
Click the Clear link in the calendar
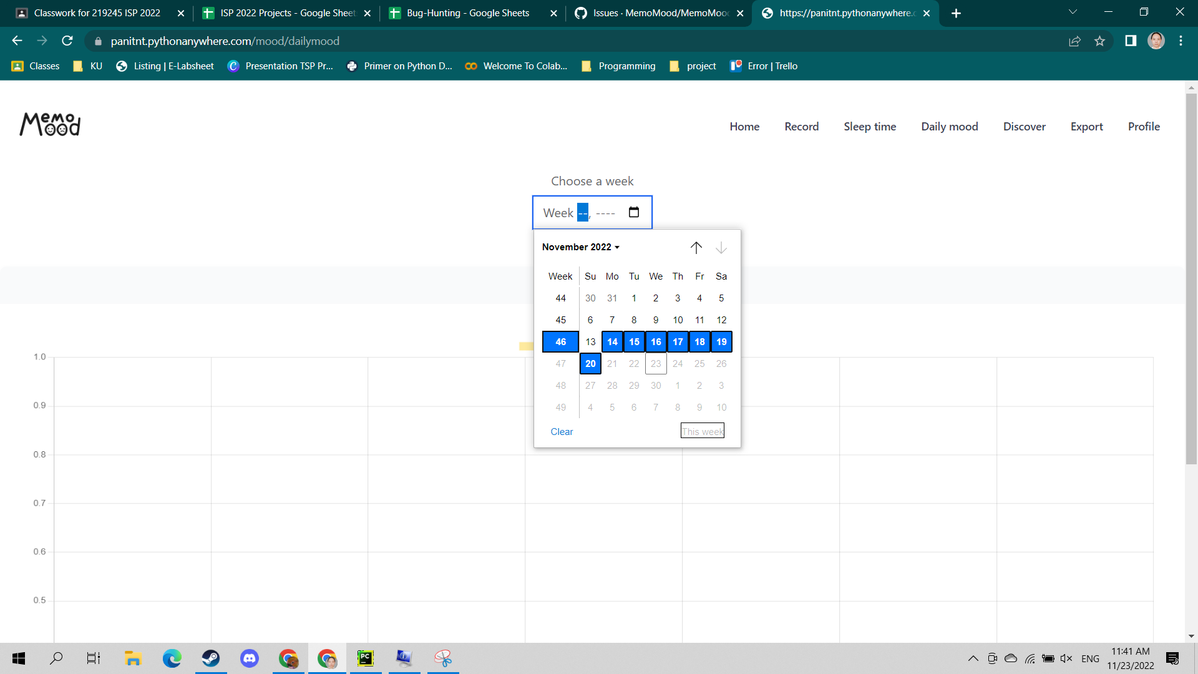pos(561,431)
